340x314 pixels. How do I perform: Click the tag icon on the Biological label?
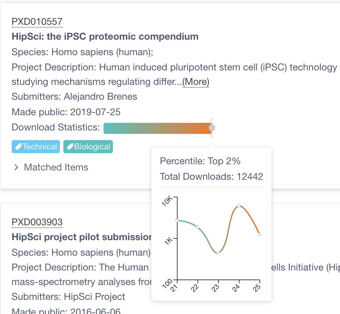click(70, 147)
